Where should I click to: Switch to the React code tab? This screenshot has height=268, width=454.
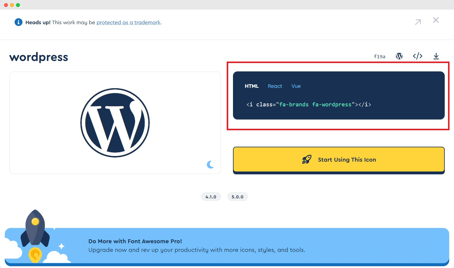[x=275, y=86]
